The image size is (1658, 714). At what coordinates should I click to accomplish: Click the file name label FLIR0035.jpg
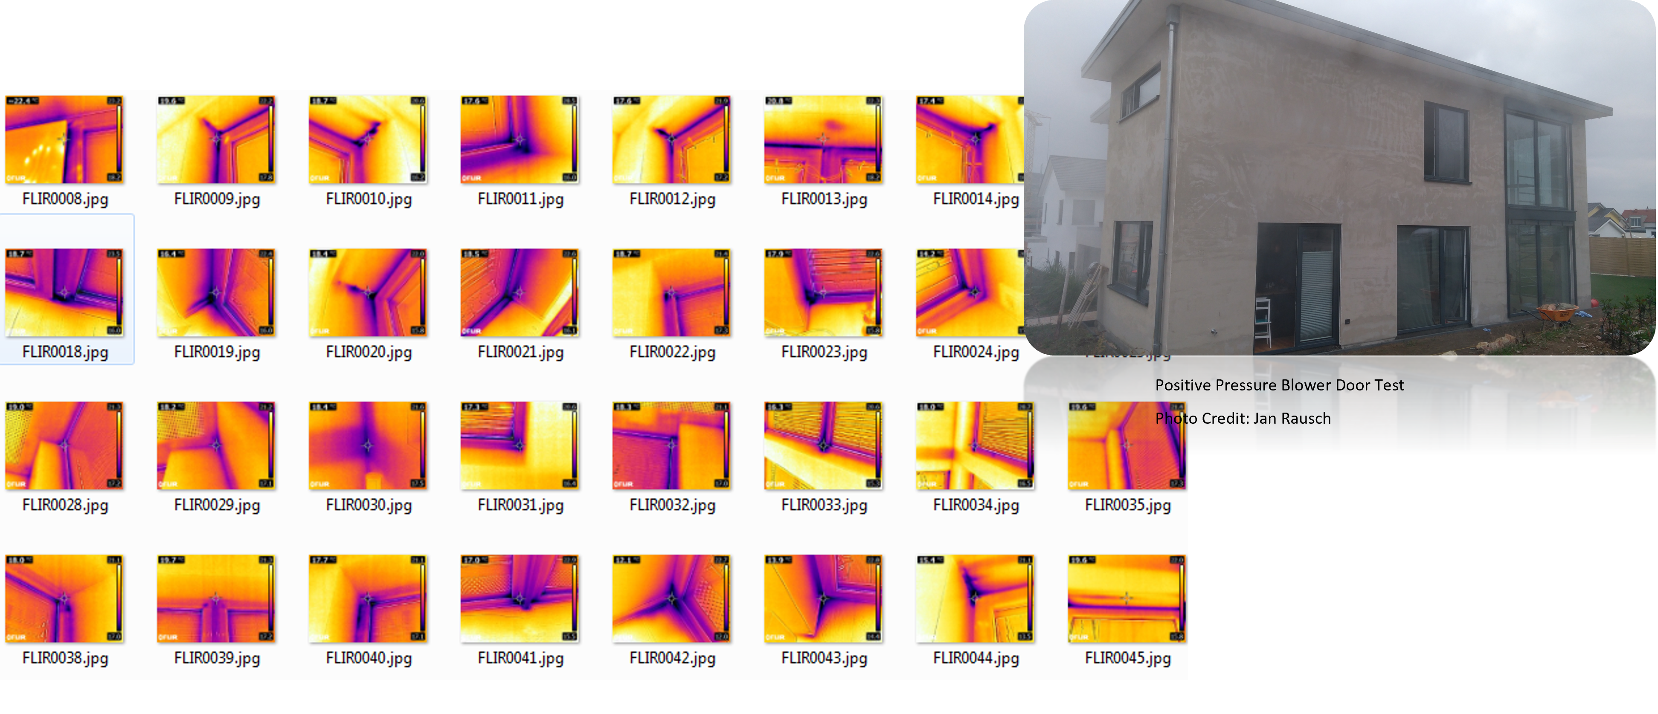(x=1128, y=506)
